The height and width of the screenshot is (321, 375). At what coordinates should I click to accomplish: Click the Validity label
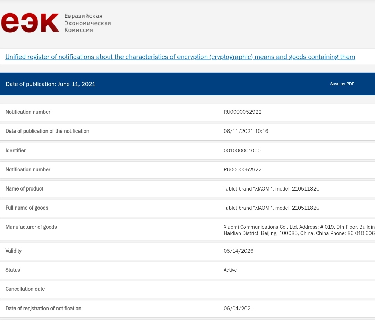(x=14, y=251)
